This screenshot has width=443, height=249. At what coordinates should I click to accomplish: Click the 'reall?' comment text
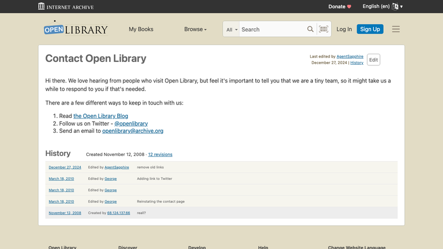pos(141,213)
